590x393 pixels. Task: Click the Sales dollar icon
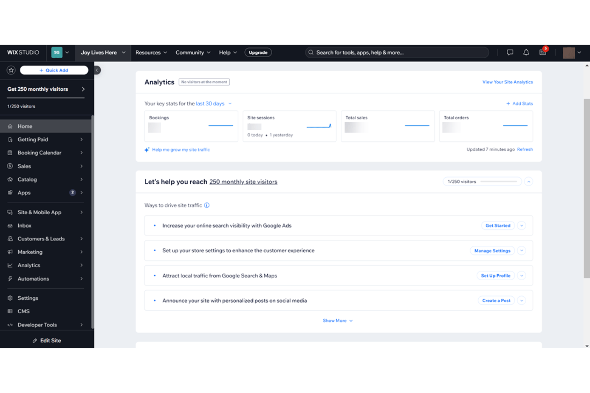click(10, 166)
